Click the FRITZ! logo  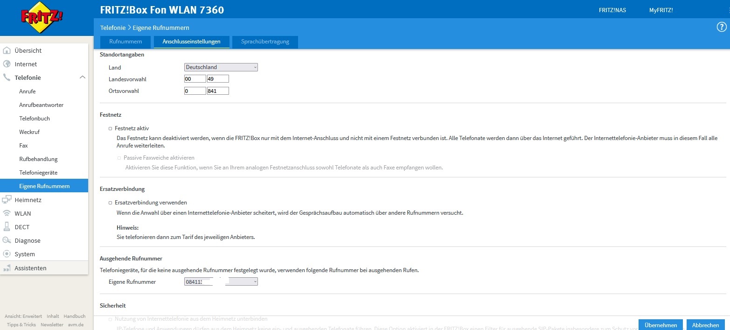coord(42,17)
